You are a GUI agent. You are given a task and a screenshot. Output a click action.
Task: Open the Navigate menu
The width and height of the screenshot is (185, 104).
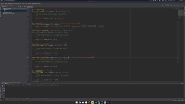(x=10, y=3)
